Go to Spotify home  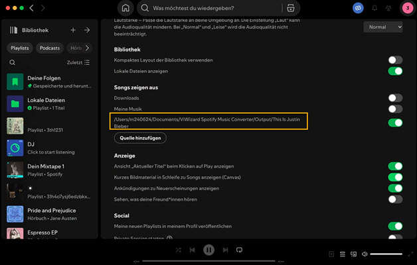(x=125, y=8)
